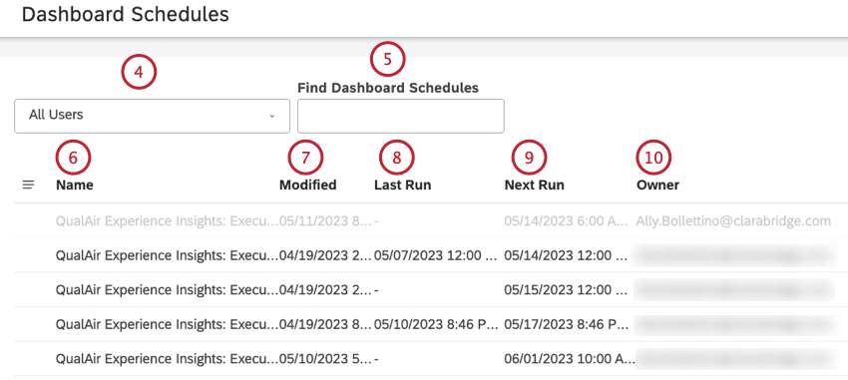Sort by the Modified column header
Viewport: 848px width, 380px height.
[x=307, y=185]
